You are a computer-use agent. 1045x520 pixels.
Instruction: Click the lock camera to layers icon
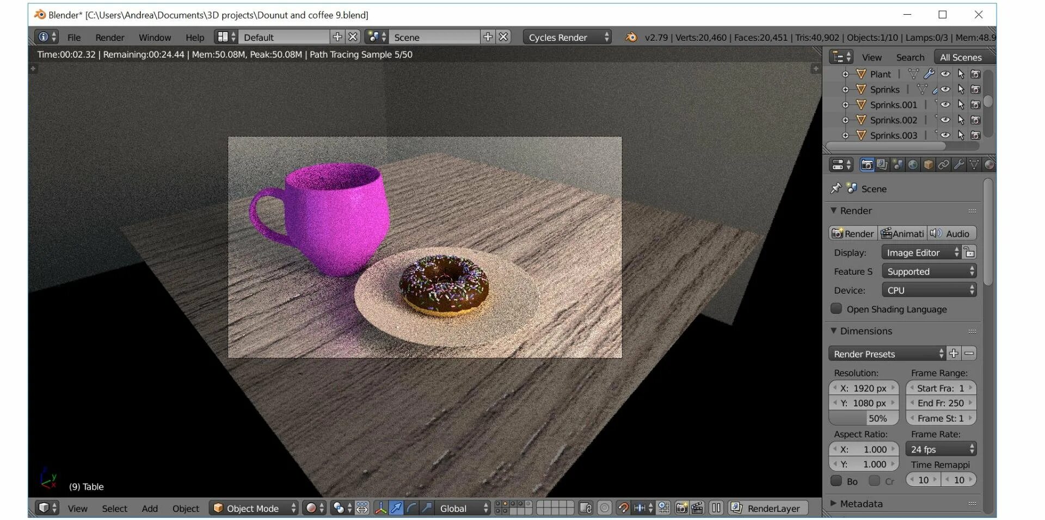click(x=586, y=508)
